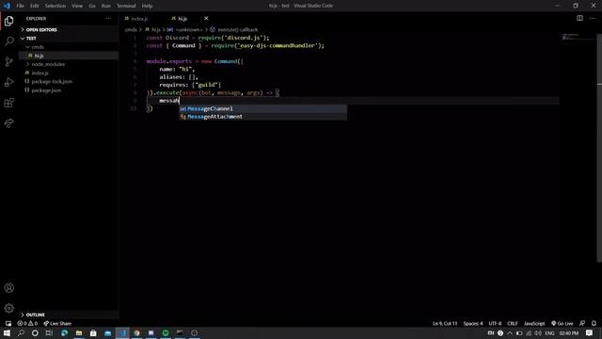Viewport: 602px width, 339px height.
Task: Open the editor more actions ellipsis
Action: 593,18
